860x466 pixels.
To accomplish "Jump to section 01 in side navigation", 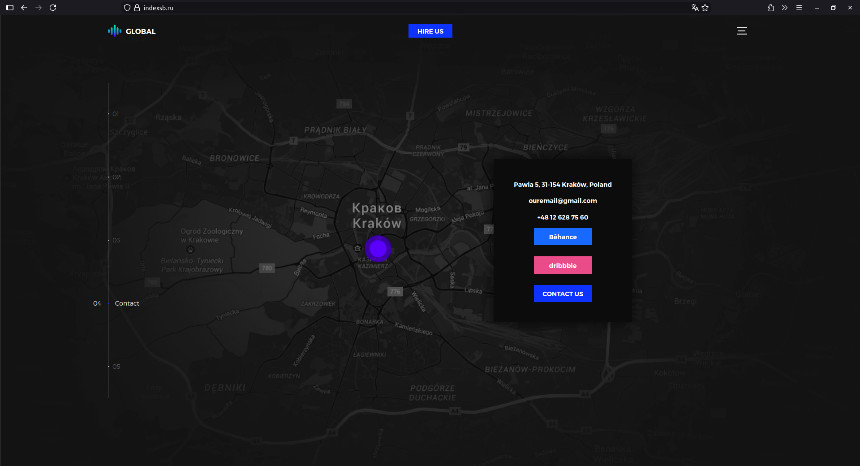I will 116,114.
